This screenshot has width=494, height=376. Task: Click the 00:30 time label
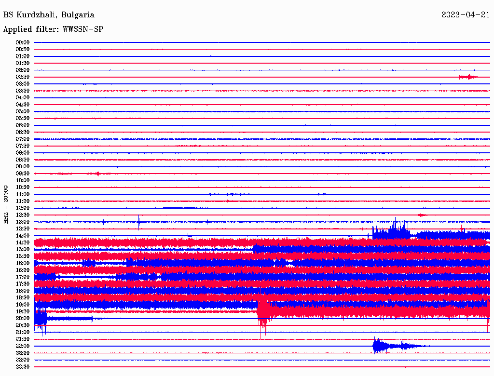pyautogui.click(x=23, y=49)
